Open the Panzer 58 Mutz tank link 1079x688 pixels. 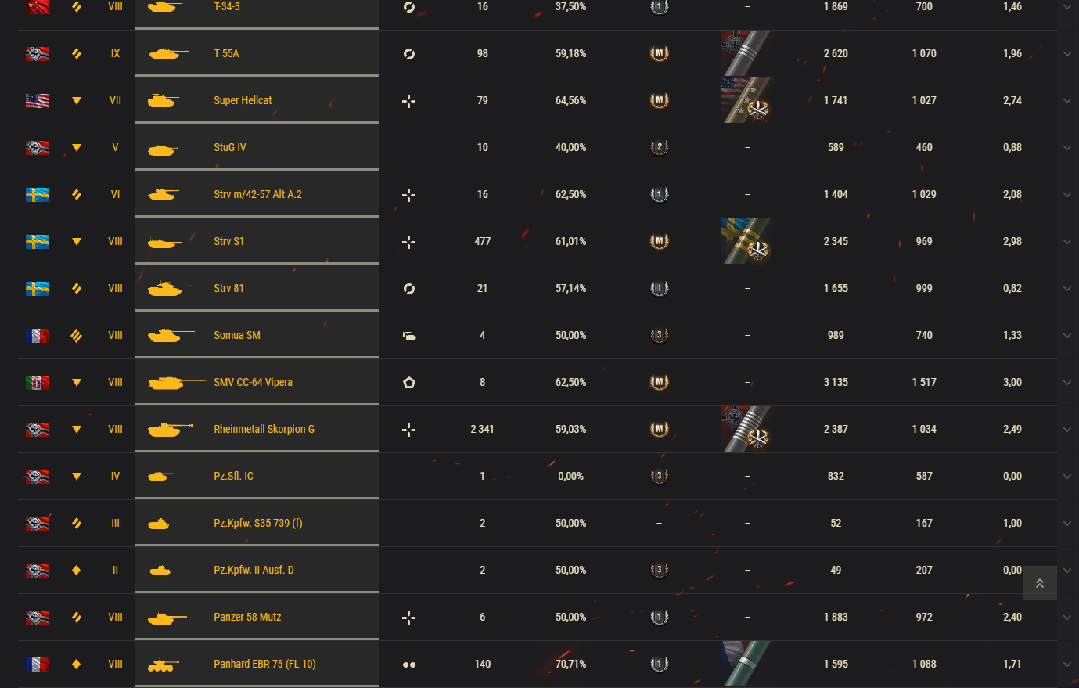pyautogui.click(x=247, y=617)
